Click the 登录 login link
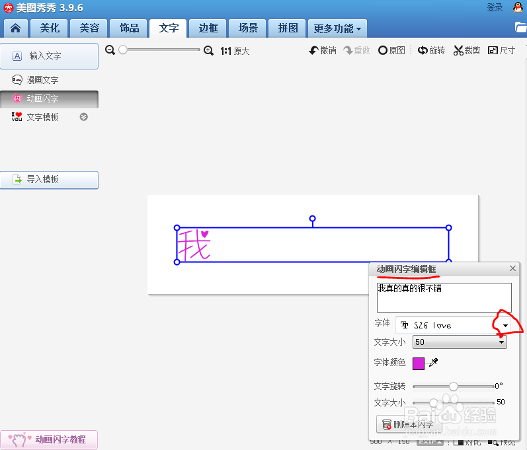Screen dimensions: 527x450 tap(495, 7)
